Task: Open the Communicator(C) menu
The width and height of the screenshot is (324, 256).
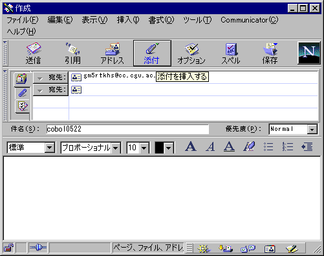Action: [x=250, y=20]
